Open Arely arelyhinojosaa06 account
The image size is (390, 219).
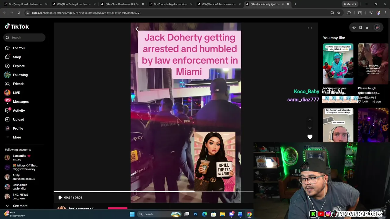coord(21,177)
